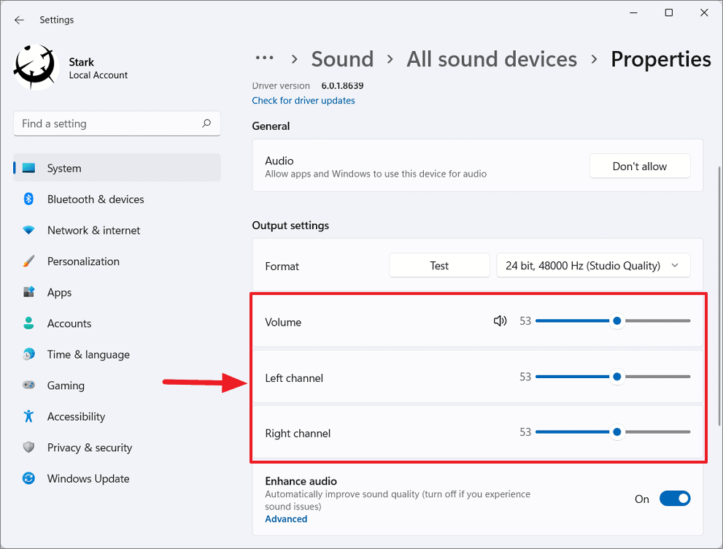Open Accounts settings
The image size is (723, 549).
[x=69, y=323]
